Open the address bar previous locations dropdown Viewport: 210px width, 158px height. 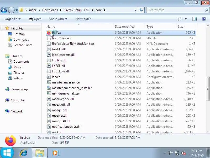135,10
